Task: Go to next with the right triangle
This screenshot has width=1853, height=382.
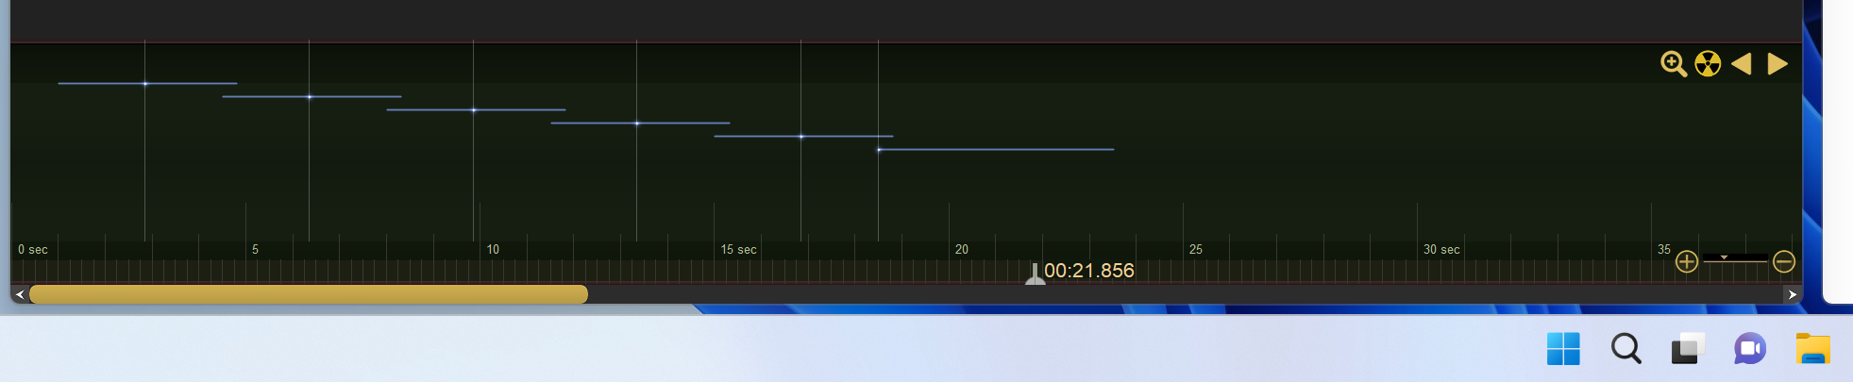Action: pyautogui.click(x=1777, y=63)
